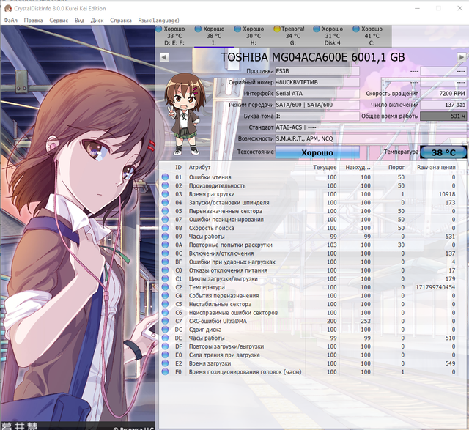Viewport: 469px width, 430px height.
Task: Click status icon for Ошибки при ударных нагрузках
Action: point(165,262)
